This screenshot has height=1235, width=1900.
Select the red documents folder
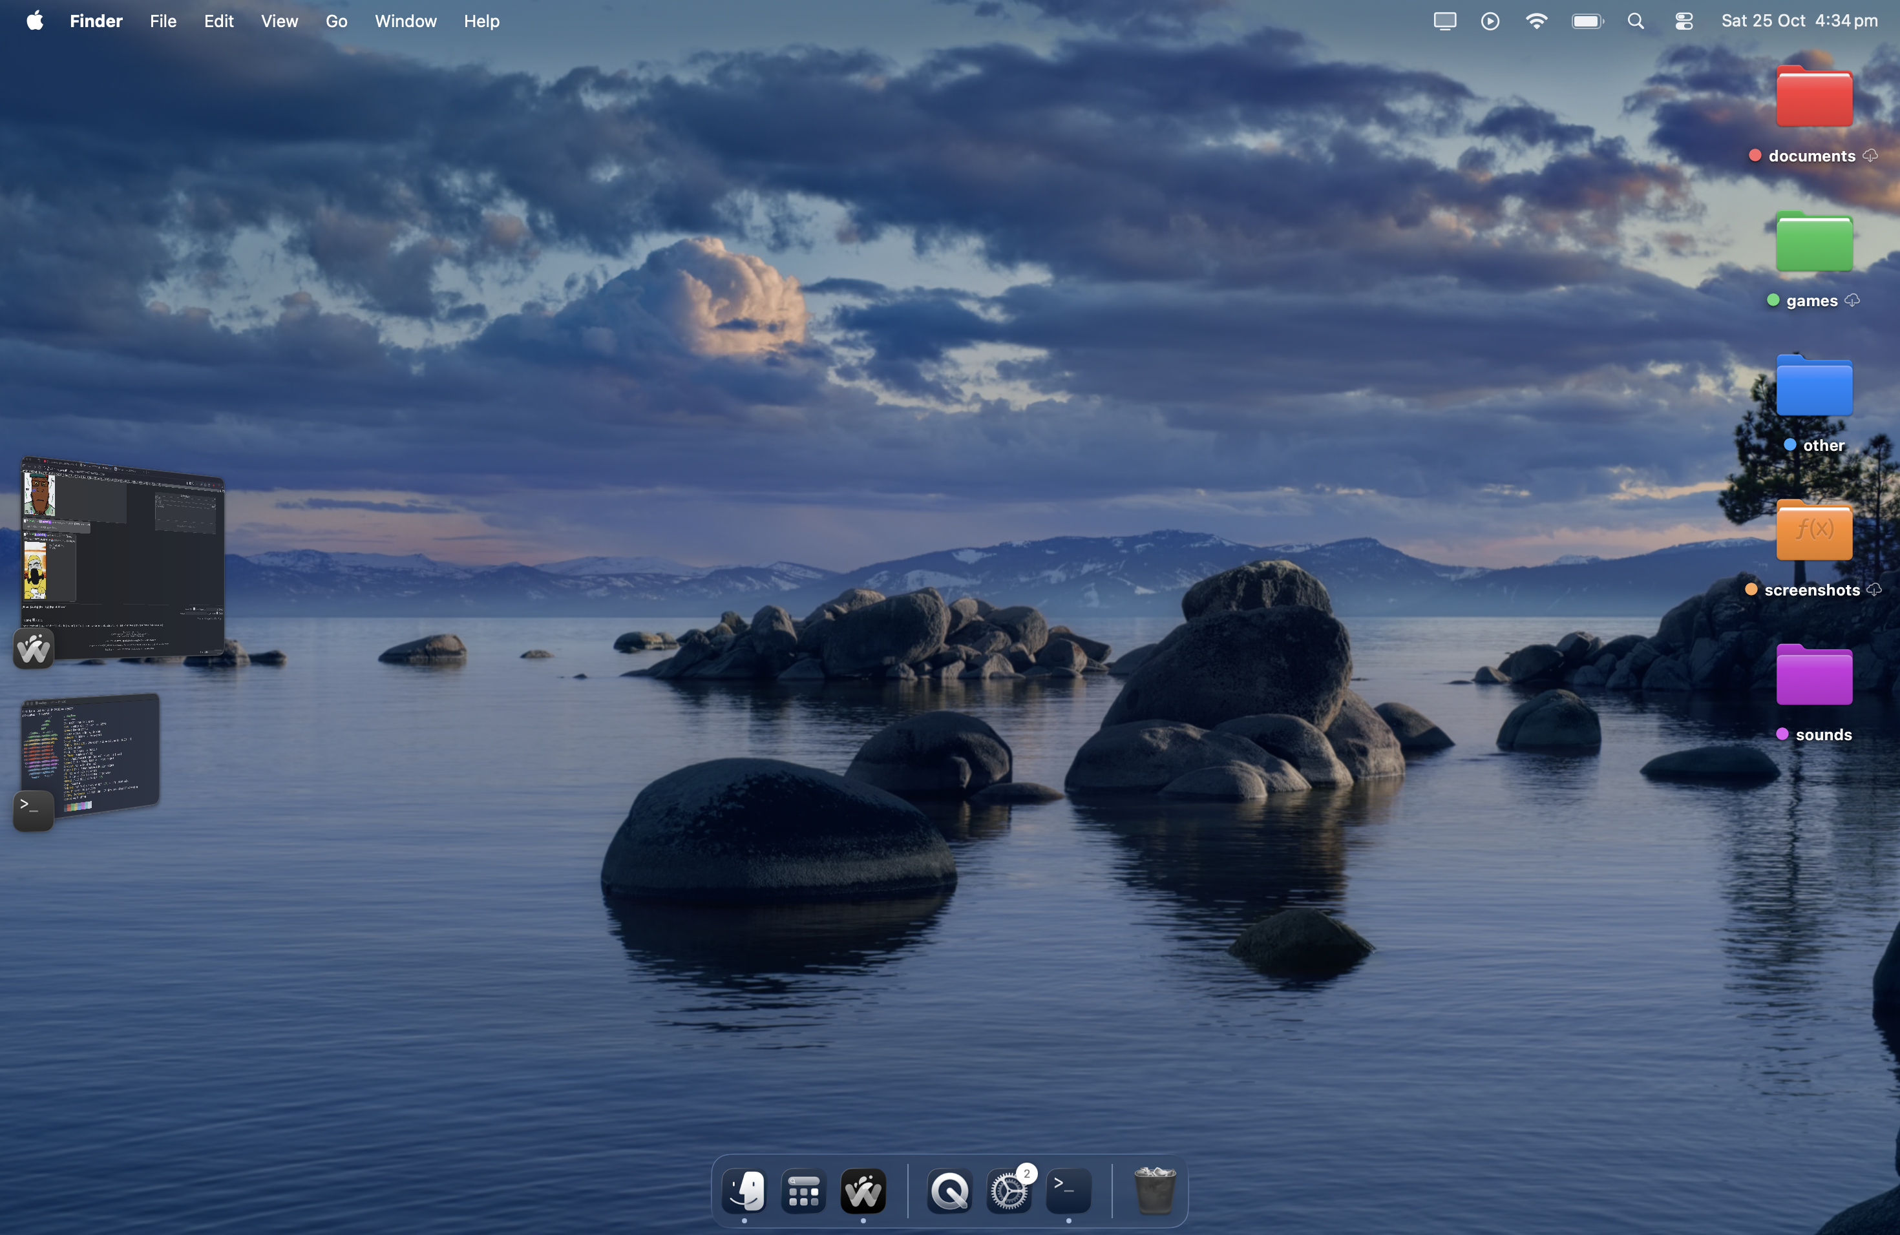[1813, 99]
